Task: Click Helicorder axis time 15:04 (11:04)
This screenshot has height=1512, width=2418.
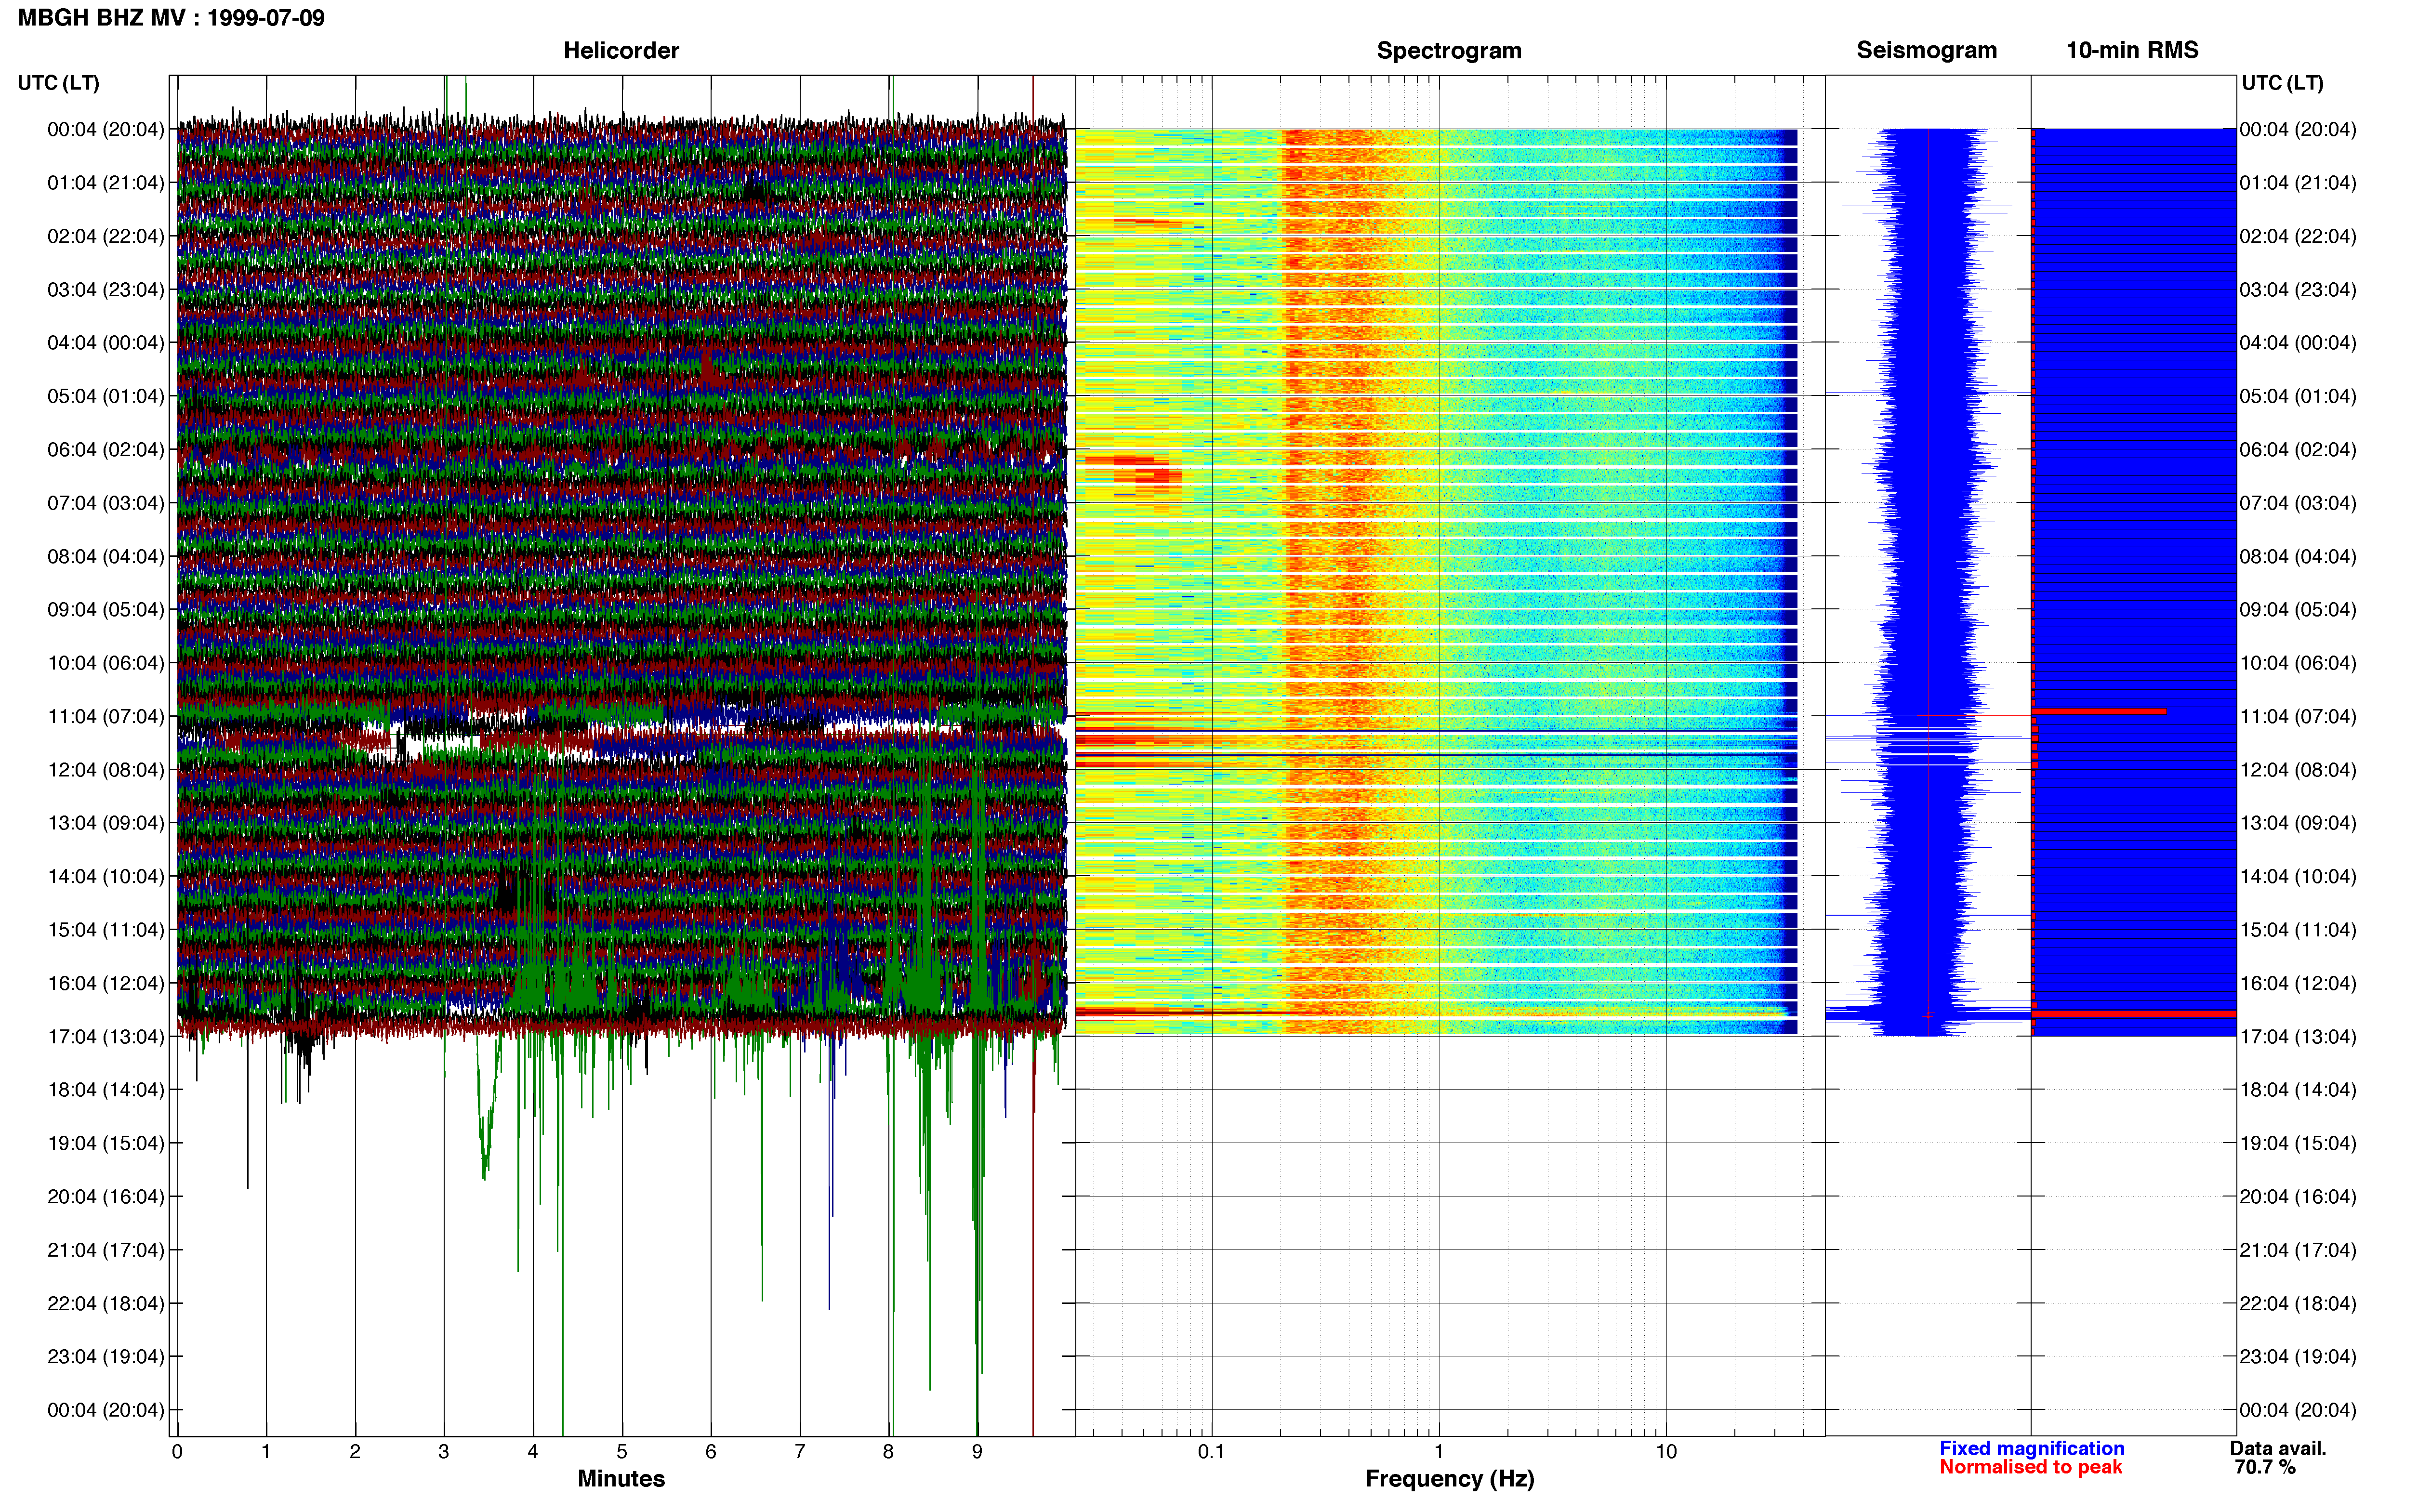Action: (x=106, y=930)
